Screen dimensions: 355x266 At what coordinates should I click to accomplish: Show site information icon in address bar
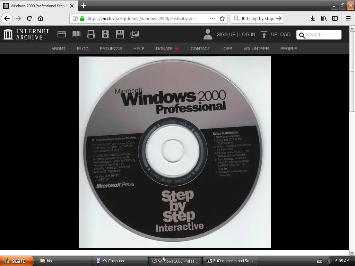point(75,18)
